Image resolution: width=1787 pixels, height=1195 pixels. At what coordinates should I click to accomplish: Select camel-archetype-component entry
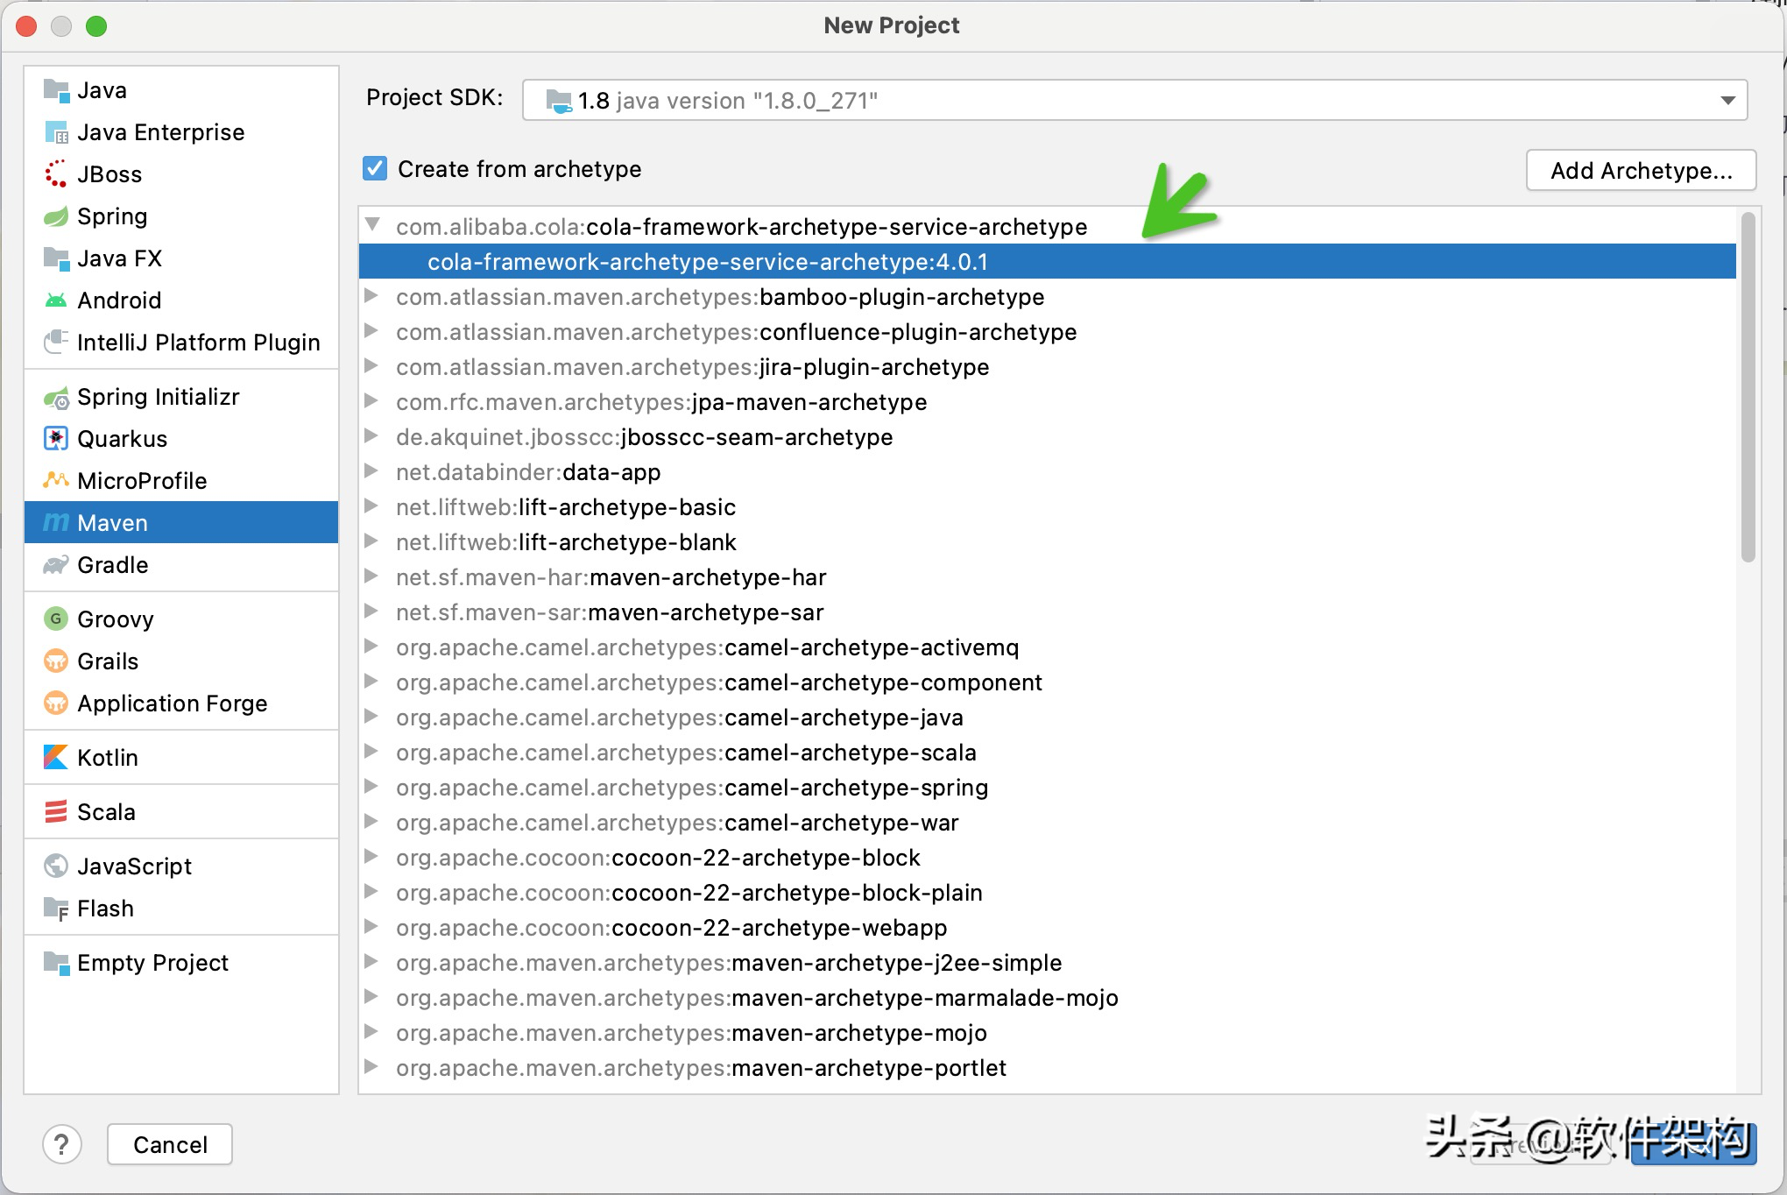click(x=1047, y=682)
